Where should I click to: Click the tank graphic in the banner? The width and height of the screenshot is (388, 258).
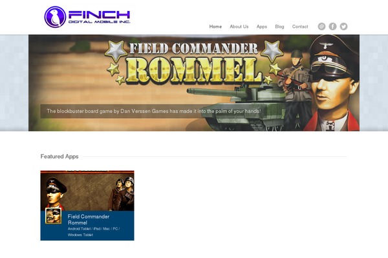coord(237,106)
